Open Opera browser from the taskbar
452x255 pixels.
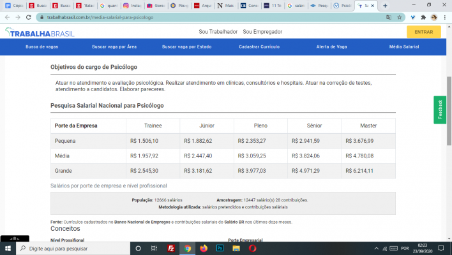(x=253, y=248)
